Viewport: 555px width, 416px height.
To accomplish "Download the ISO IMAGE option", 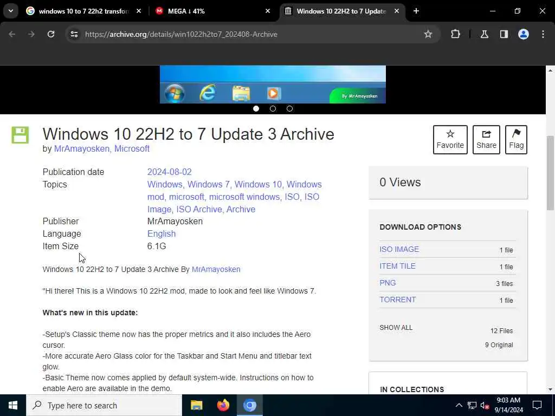I will click(399, 249).
